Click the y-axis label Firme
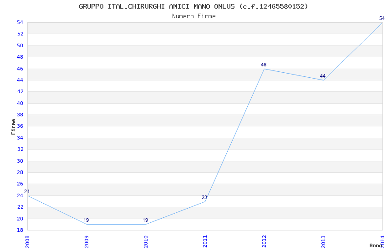This screenshot has height=250, width=387. (x=13, y=127)
